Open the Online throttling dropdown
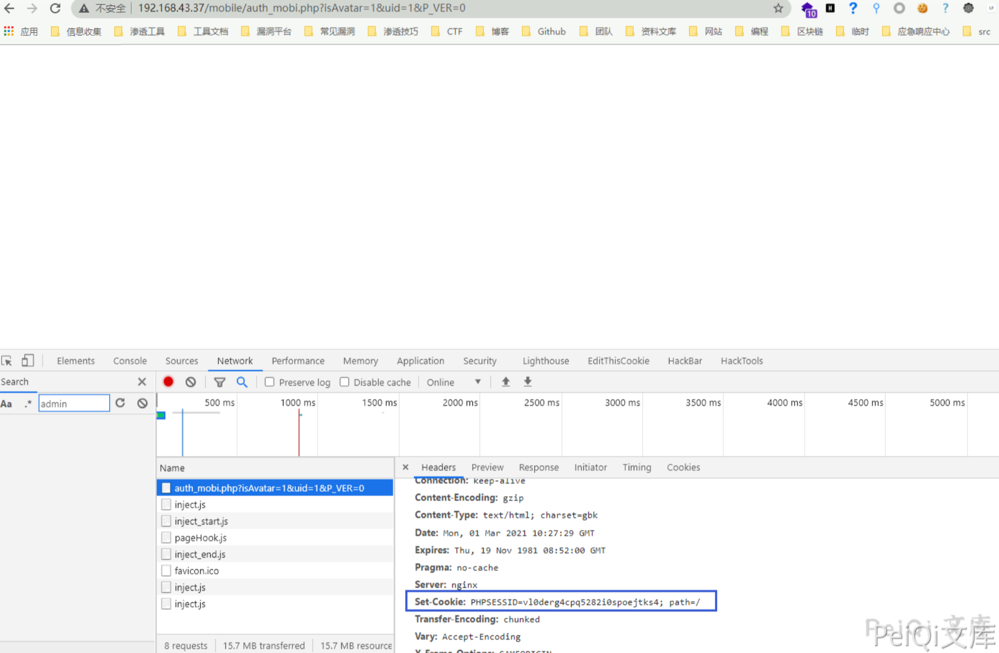999x653 pixels. pyautogui.click(x=453, y=382)
